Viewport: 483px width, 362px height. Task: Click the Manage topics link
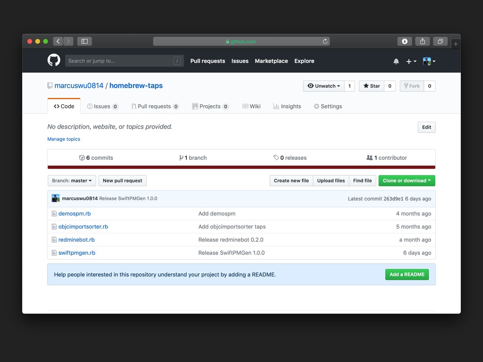[x=64, y=139]
